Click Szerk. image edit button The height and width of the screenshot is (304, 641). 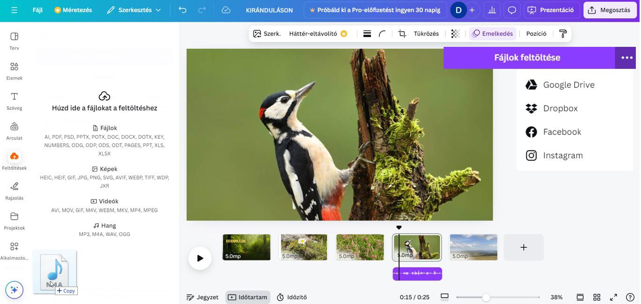pyautogui.click(x=267, y=34)
